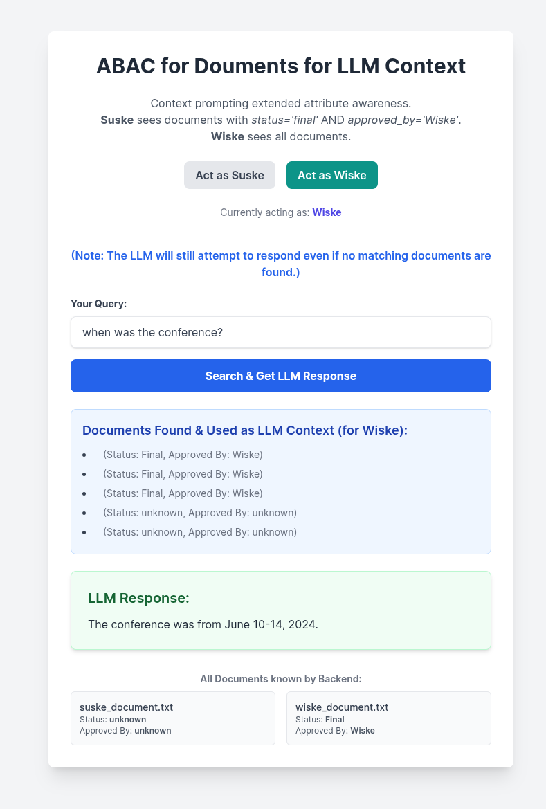Screen dimensions: 546x809
Task: Click the conference date answer text
Action: (x=203, y=624)
